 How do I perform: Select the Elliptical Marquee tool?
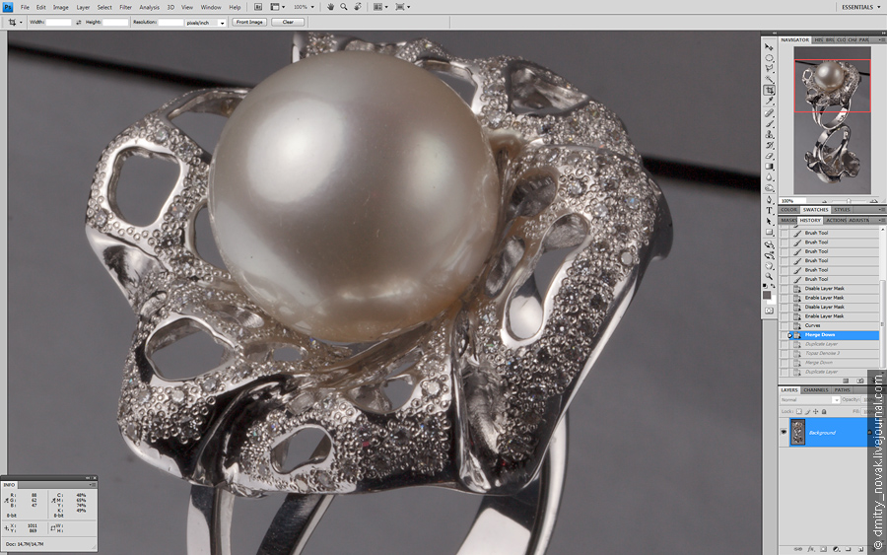(769, 58)
